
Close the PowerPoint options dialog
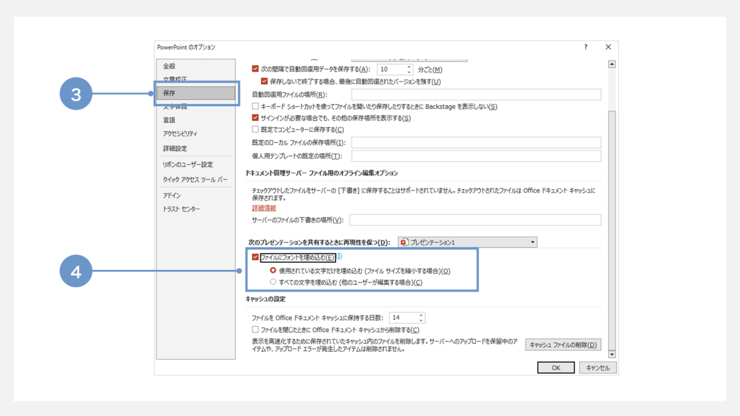608,47
